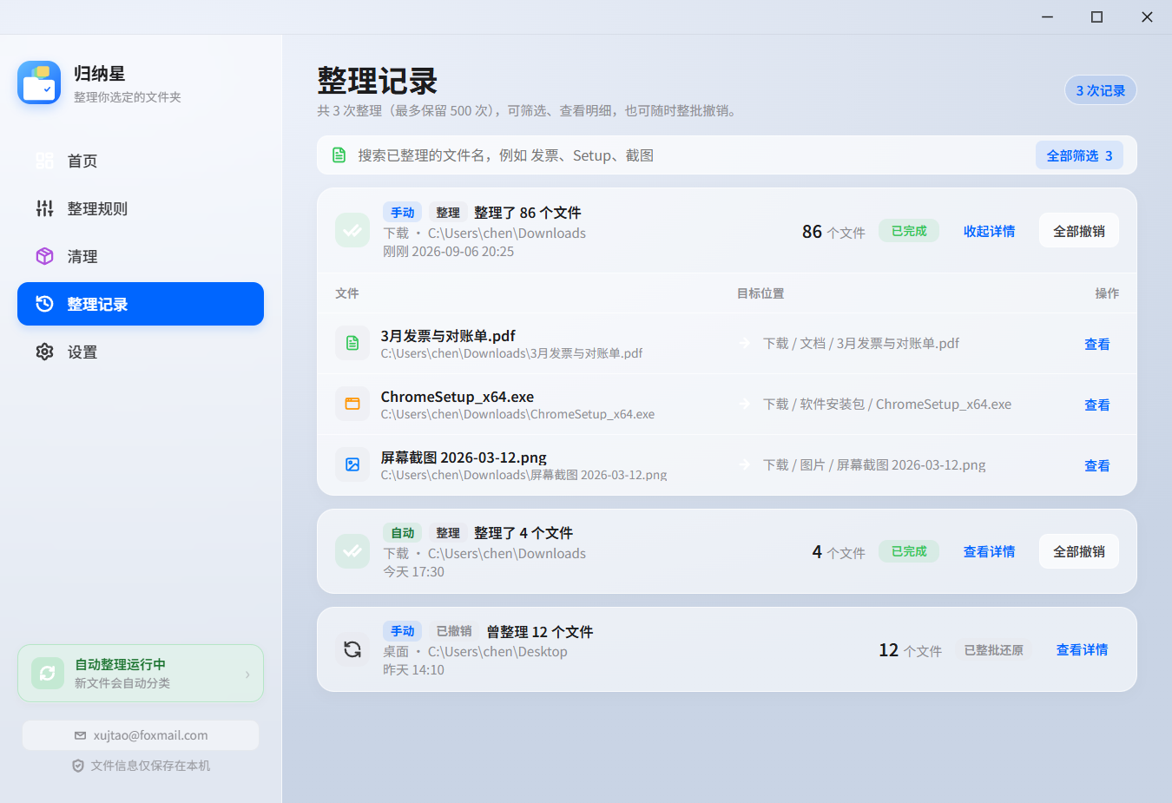Click the 已完成 status of 4 个文件 record

coord(909,551)
